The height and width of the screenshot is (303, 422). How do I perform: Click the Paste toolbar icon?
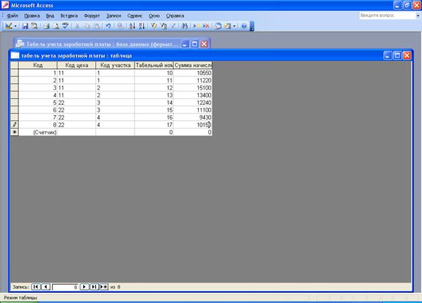click(97, 26)
